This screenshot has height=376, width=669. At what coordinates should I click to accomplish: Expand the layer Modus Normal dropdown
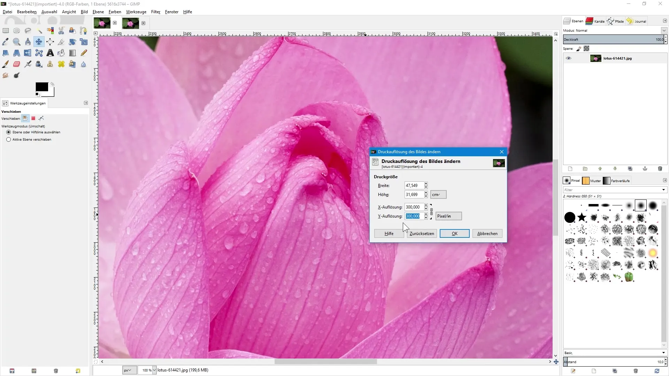pos(664,31)
